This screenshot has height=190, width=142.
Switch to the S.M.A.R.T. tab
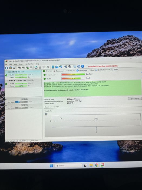[71, 71]
